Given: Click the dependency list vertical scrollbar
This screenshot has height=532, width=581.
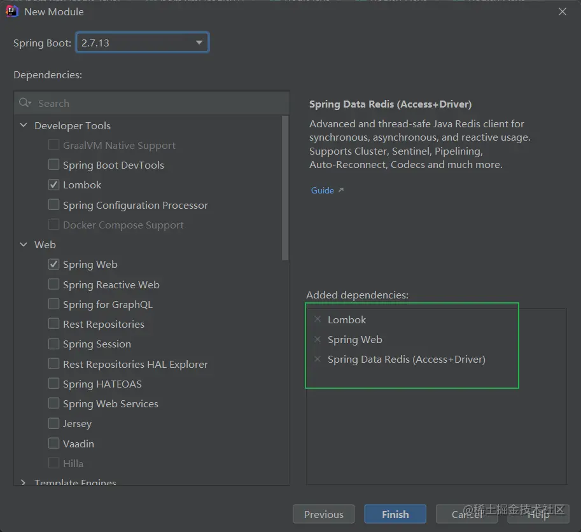Looking at the screenshot, I should point(285,188).
